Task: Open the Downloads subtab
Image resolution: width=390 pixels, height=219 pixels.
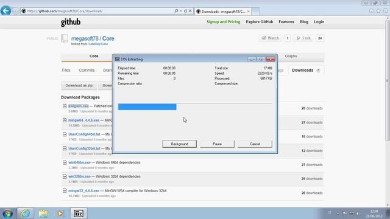Action: point(306,71)
